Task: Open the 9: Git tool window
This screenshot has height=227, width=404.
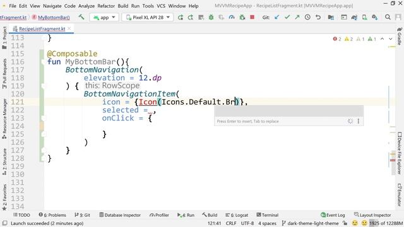Action: [82, 215]
